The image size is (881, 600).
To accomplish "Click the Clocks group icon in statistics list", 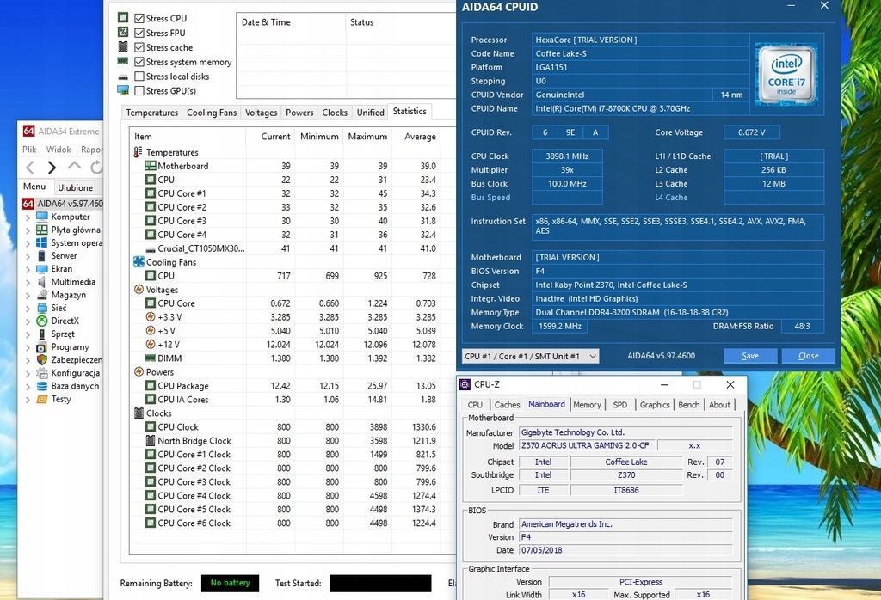I will pyautogui.click(x=139, y=413).
